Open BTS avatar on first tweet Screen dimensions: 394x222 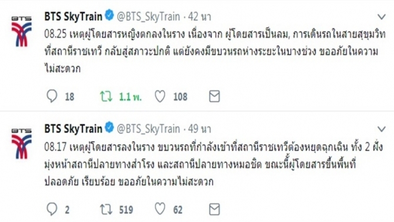click(22, 31)
